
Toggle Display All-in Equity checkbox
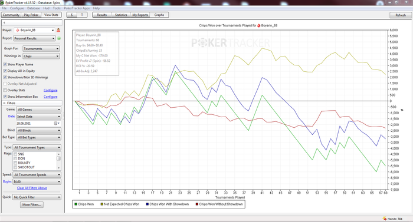(5, 71)
